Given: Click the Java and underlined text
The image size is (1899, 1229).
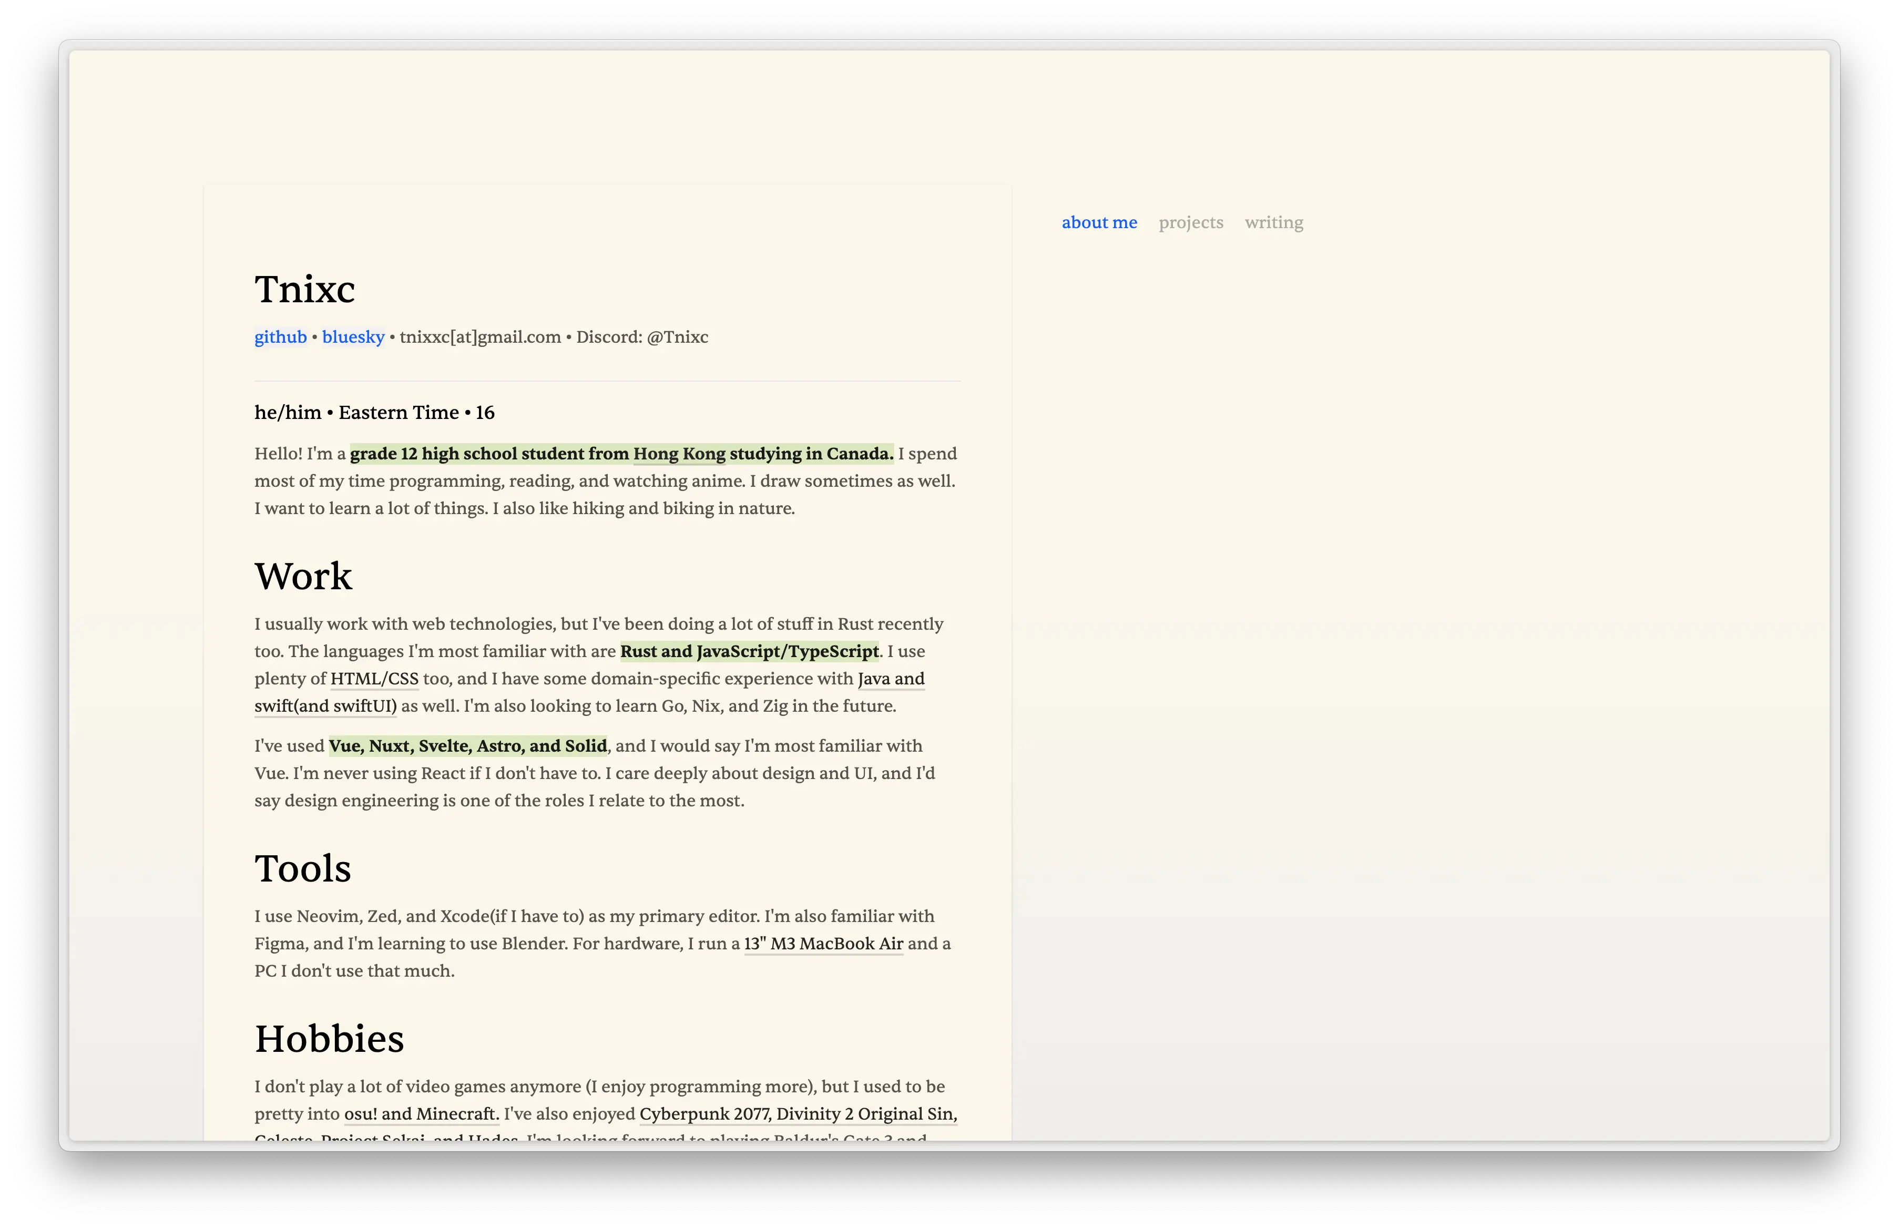Looking at the screenshot, I should pyautogui.click(x=891, y=679).
